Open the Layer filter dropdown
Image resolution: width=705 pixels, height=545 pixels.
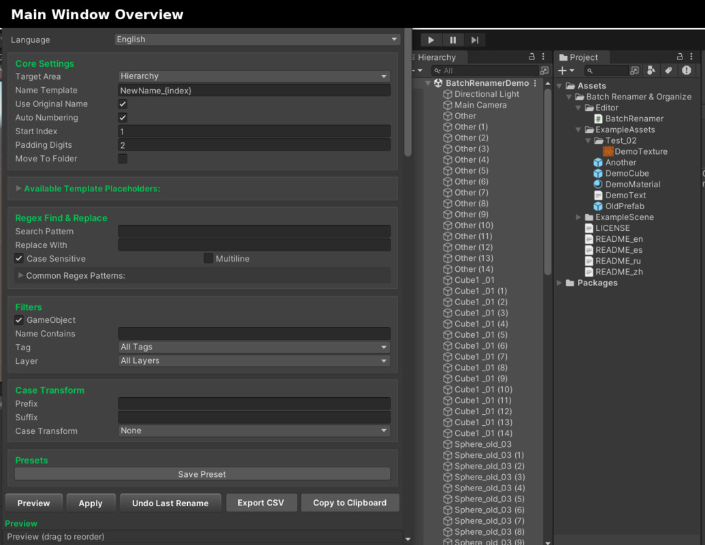tap(254, 361)
